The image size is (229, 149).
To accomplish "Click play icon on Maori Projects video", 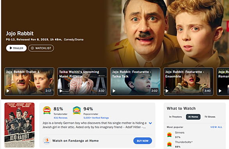I will point(61,91).
